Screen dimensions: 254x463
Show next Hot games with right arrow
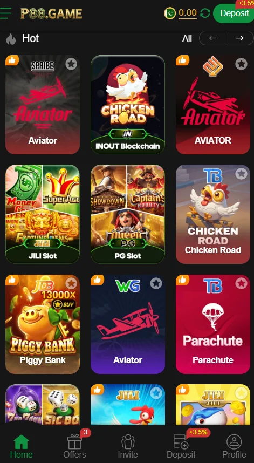tap(240, 38)
